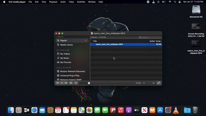Click the file icon in the window title
Image resolution: width=206 pixels, height=116 pixels.
(x=92, y=33)
